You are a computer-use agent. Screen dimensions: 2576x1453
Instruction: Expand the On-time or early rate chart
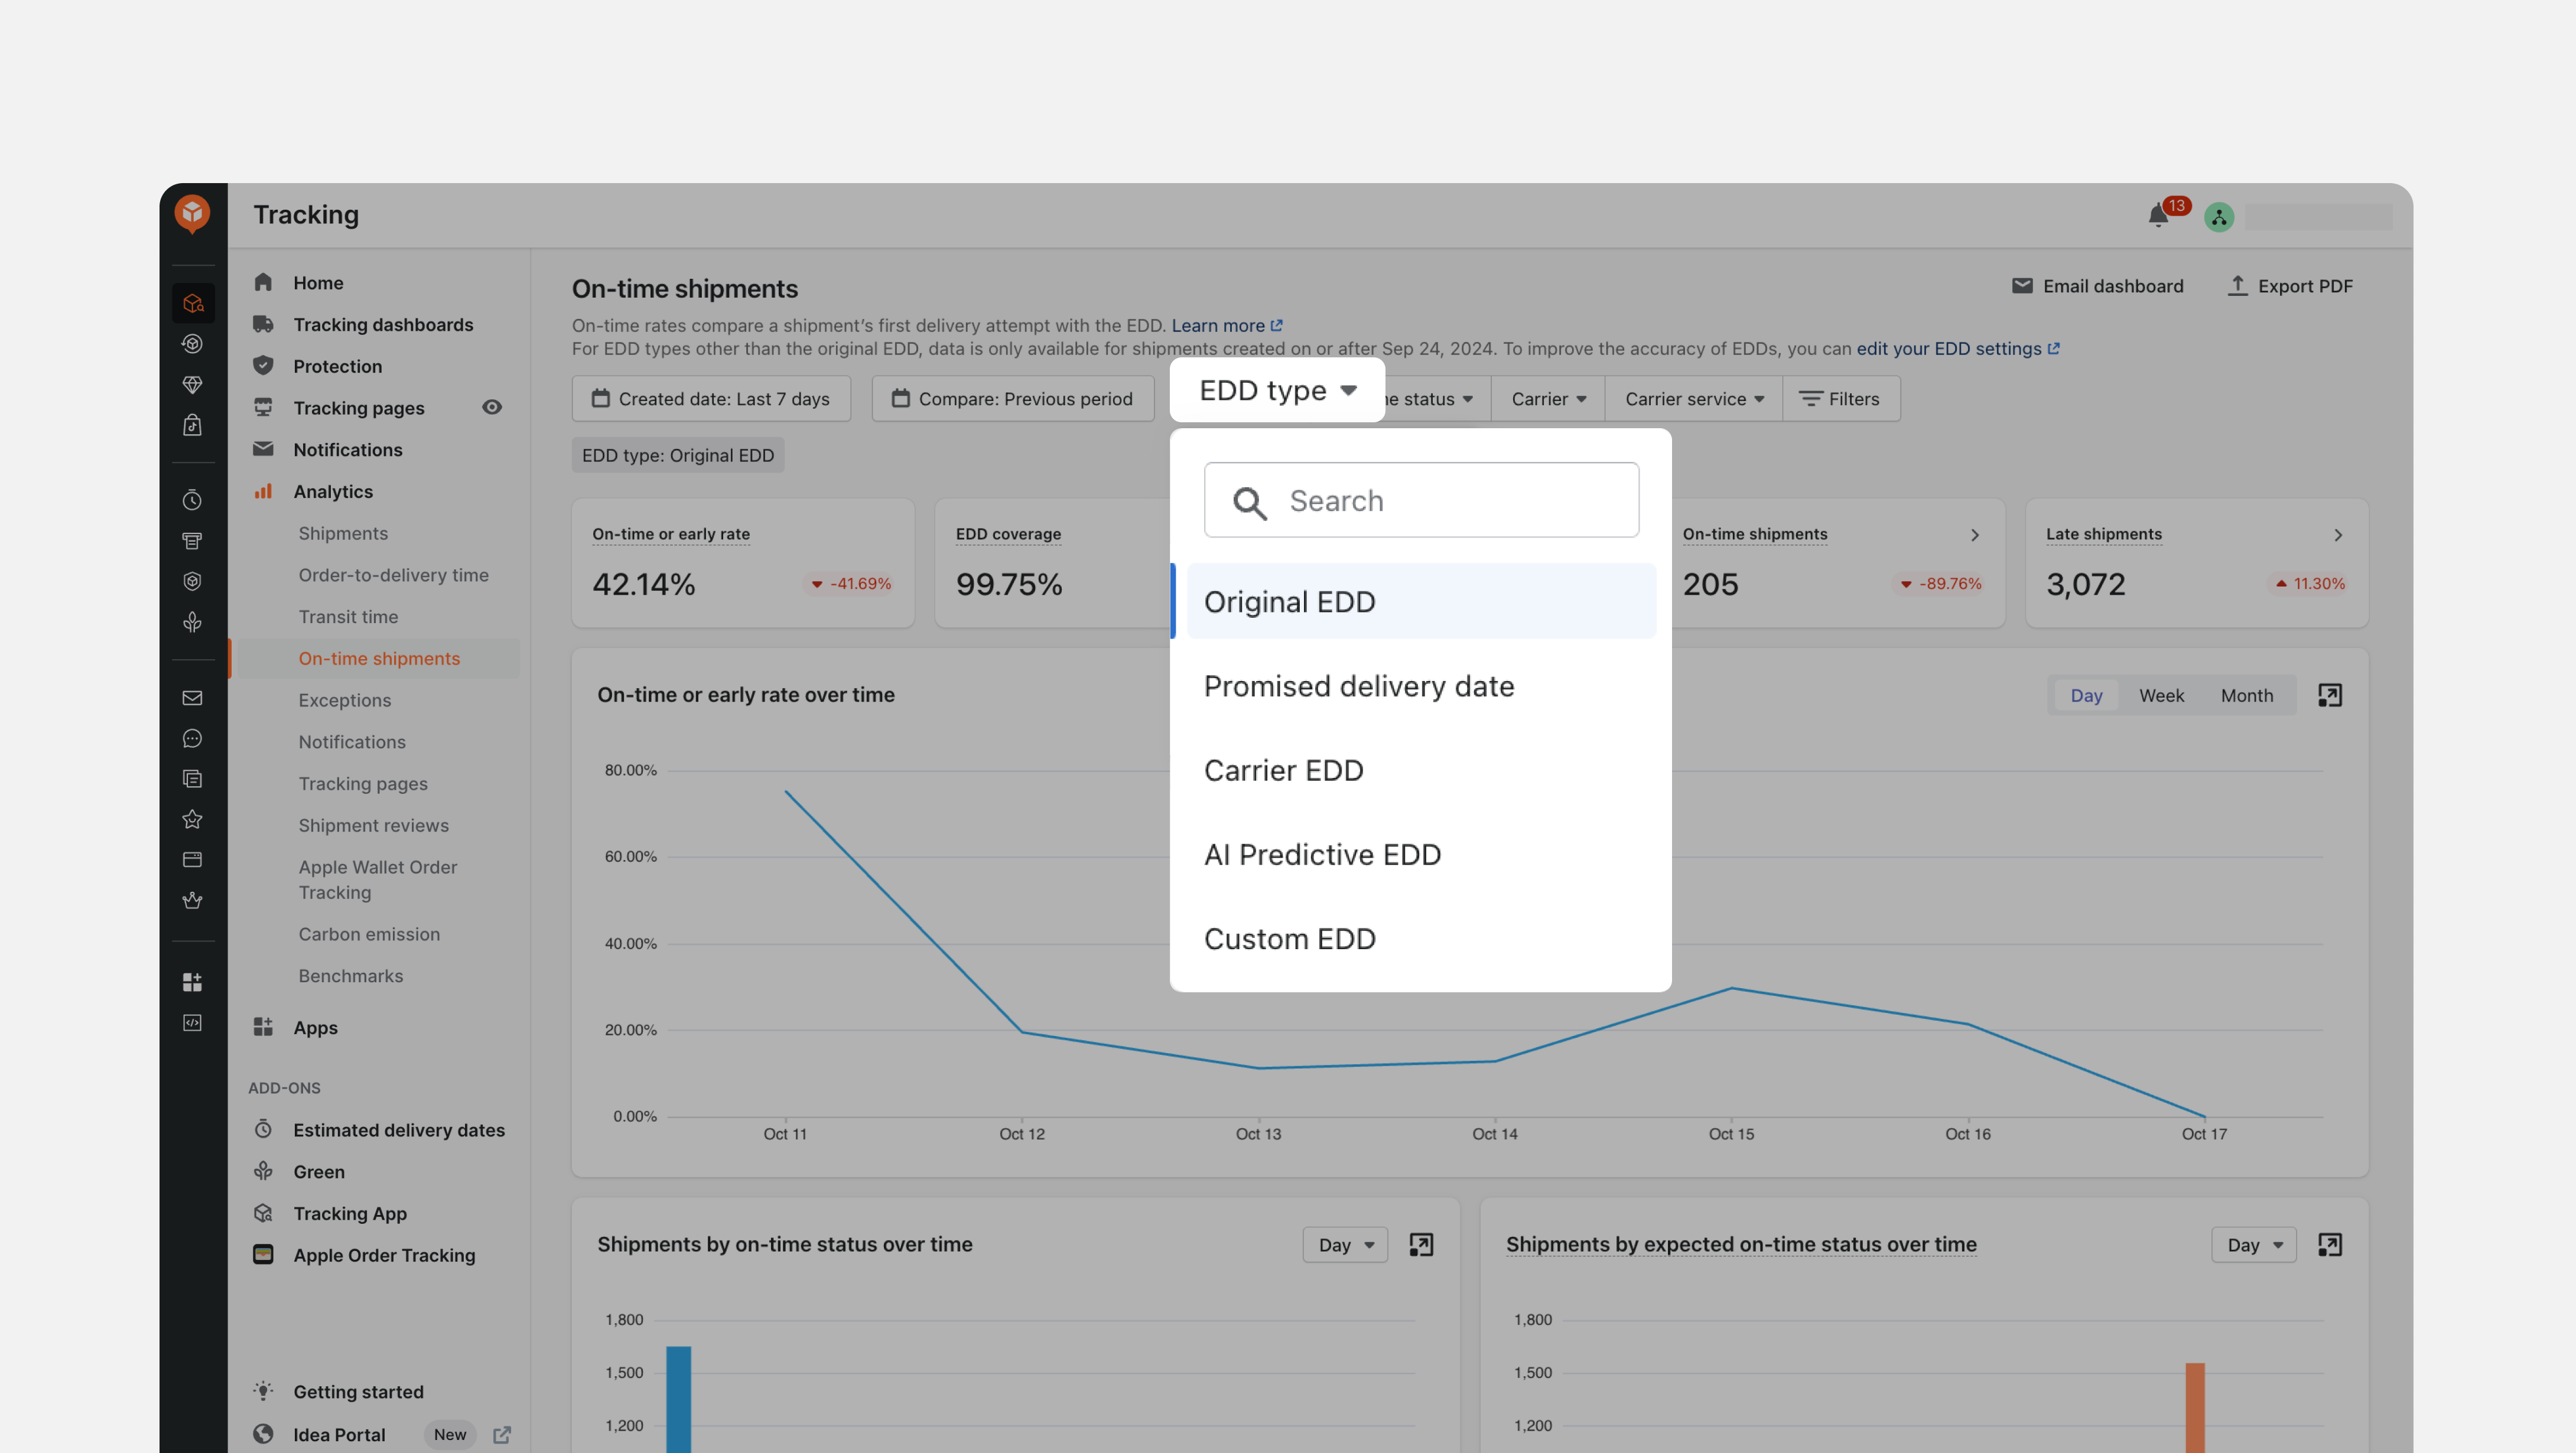point(2330,695)
